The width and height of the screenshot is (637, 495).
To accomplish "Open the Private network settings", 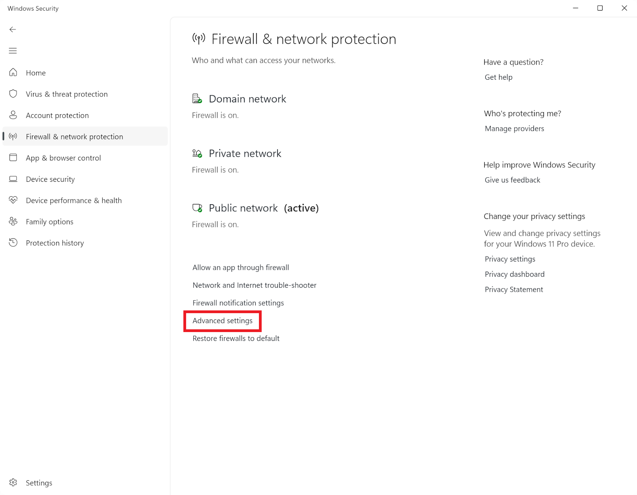I will (245, 153).
